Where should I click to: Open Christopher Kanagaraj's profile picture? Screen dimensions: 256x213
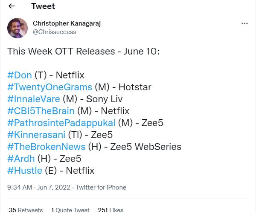point(18,28)
